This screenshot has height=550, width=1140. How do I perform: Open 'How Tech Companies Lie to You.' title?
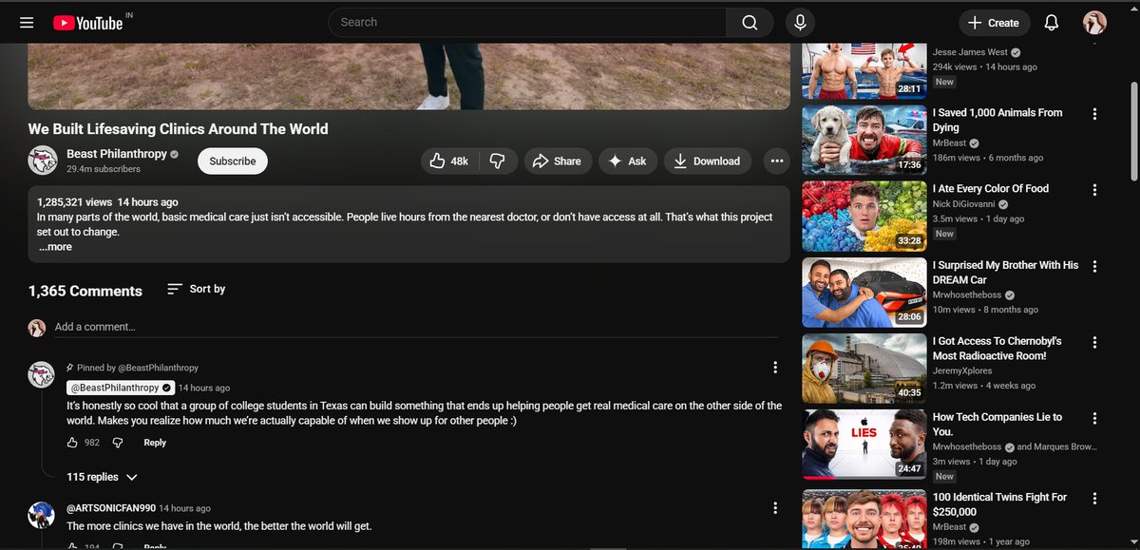(x=997, y=425)
